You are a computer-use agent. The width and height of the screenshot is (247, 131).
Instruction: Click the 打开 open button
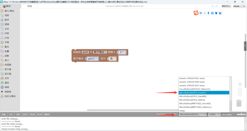click(x=11, y=115)
